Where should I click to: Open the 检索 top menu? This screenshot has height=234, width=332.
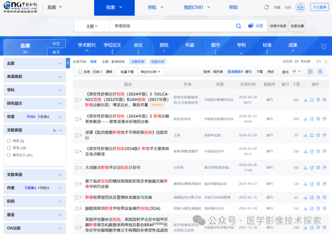coord(114,8)
